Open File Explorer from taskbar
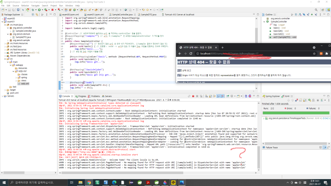Image resolution: width=331 pixels, height=186 pixels. [x=81, y=183]
